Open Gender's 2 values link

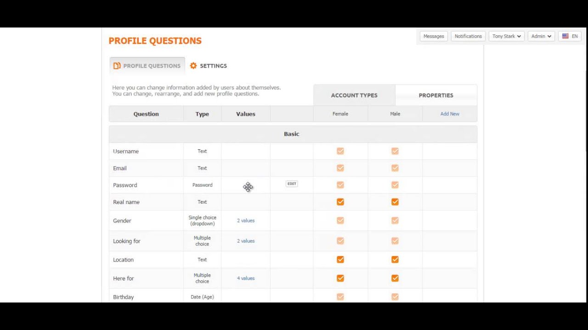(246, 221)
